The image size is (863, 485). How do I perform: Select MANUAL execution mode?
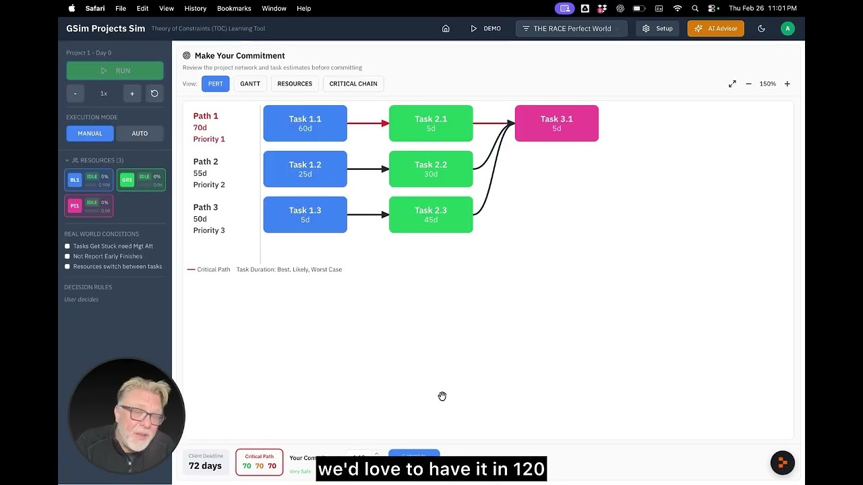(90, 133)
